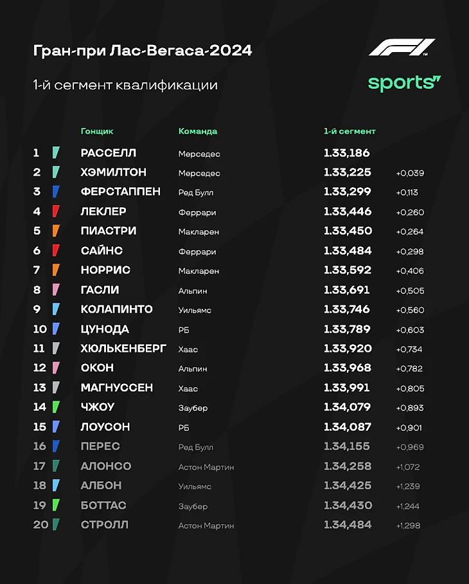Click the green Sauber flag beside Чжоу
Screen dimensions: 469x584
56,406
